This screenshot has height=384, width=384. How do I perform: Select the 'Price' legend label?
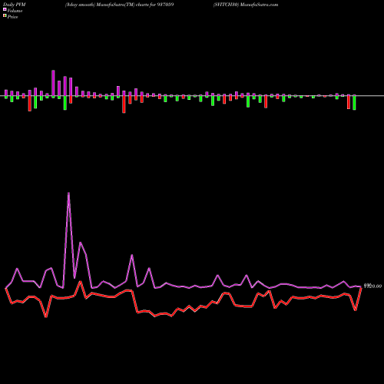(x=12, y=17)
